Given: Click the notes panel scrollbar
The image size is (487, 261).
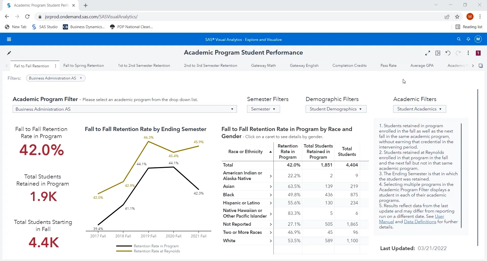Looking at the screenshot, I should (461, 175).
